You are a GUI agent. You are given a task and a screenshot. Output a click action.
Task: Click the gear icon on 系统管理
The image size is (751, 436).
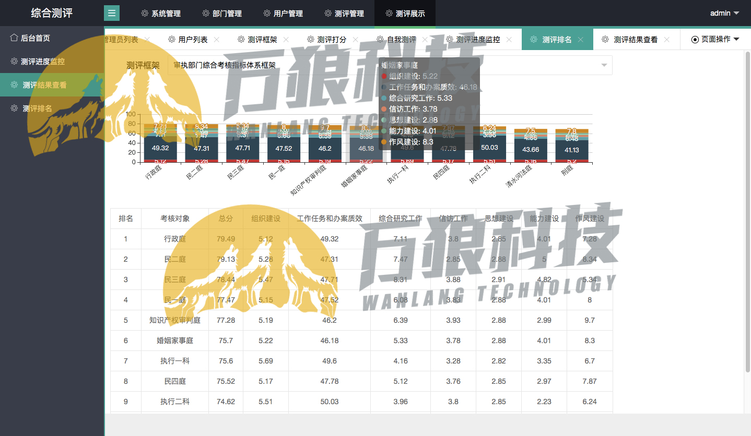[145, 13]
